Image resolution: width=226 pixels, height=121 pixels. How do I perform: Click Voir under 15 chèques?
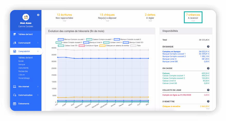[x=107, y=21]
